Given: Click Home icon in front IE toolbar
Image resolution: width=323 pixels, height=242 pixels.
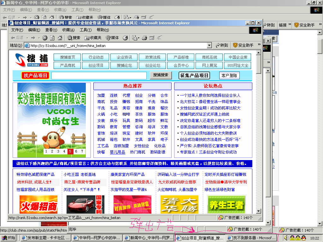Looking at the screenshot, I should pos(60,38).
